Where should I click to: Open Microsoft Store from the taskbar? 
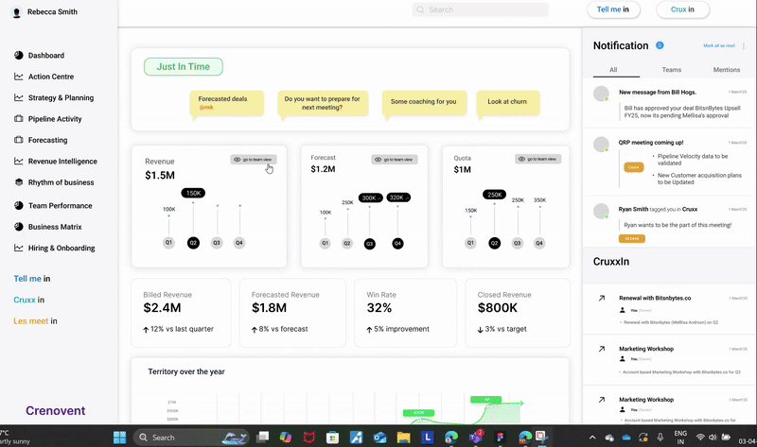[332, 438]
